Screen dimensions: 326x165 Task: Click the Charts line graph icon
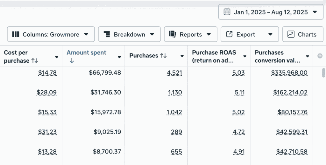click(x=291, y=34)
